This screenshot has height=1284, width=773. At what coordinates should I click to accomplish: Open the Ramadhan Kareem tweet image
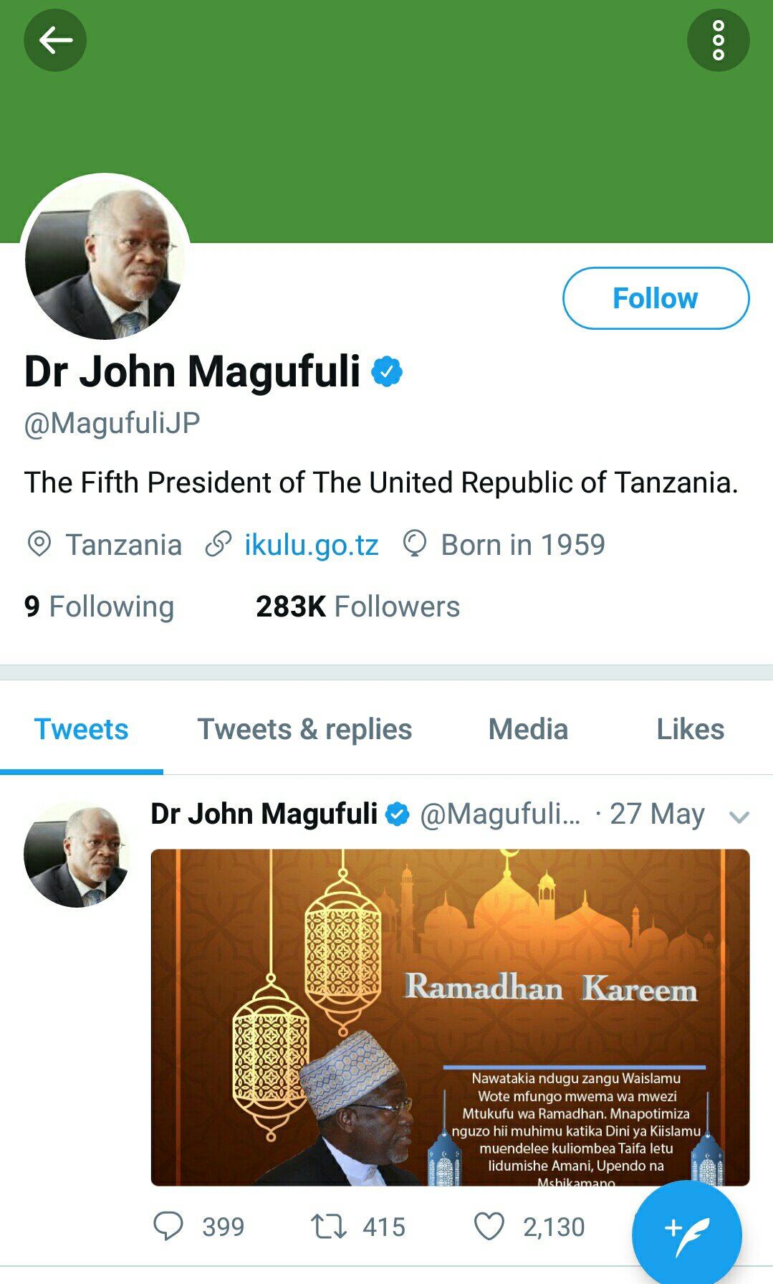click(x=450, y=1017)
